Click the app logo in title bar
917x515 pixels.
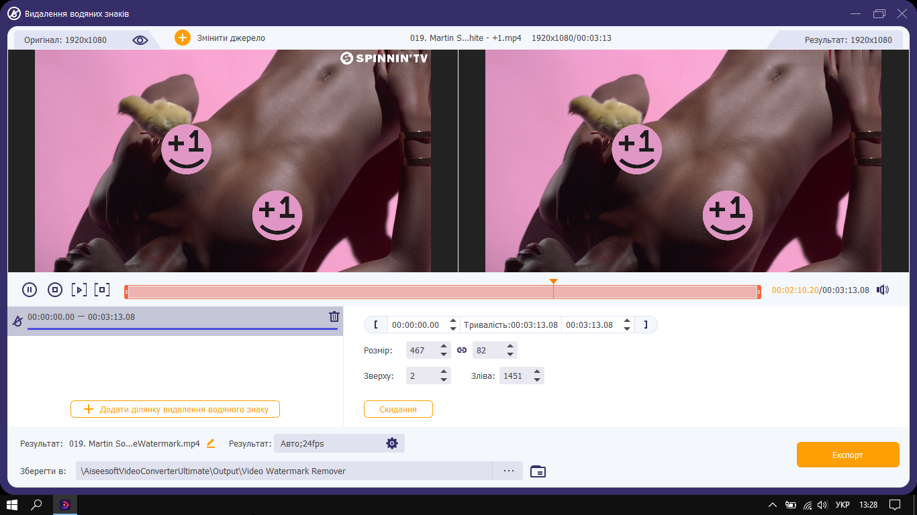pos(14,13)
